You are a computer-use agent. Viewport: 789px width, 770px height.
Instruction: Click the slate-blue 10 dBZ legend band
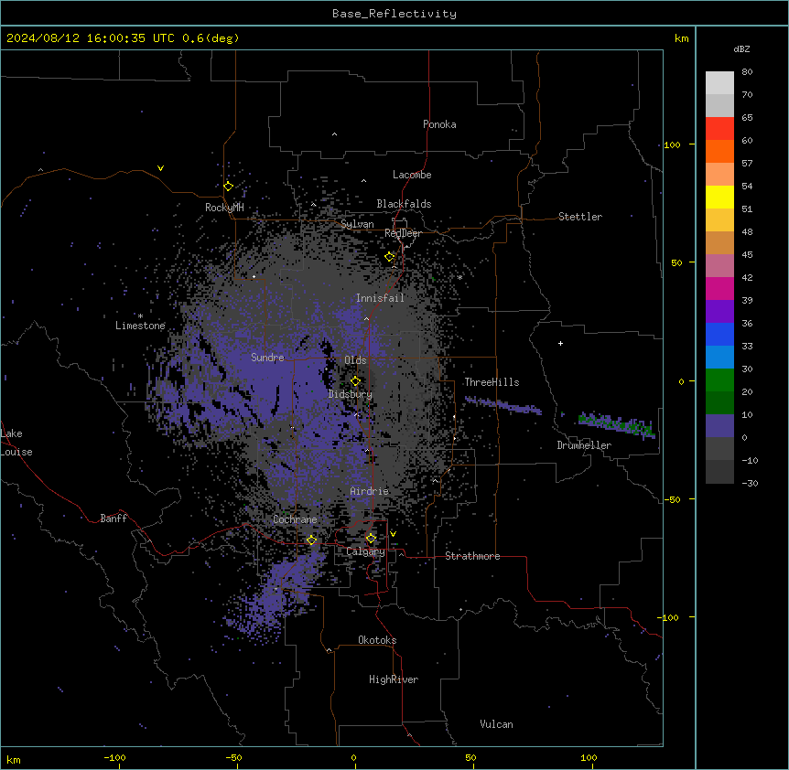719,426
